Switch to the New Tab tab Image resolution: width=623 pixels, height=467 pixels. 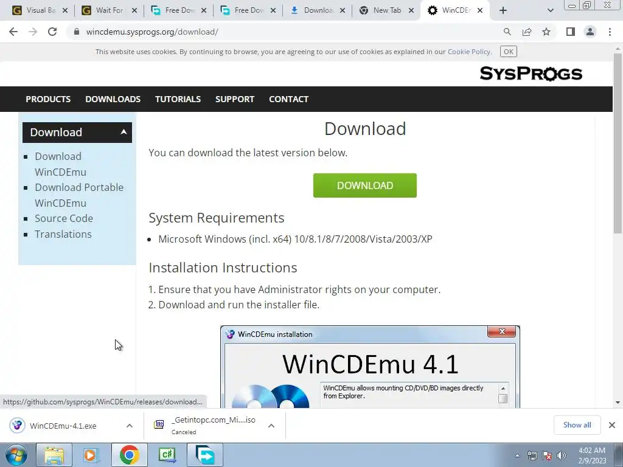[385, 10]
